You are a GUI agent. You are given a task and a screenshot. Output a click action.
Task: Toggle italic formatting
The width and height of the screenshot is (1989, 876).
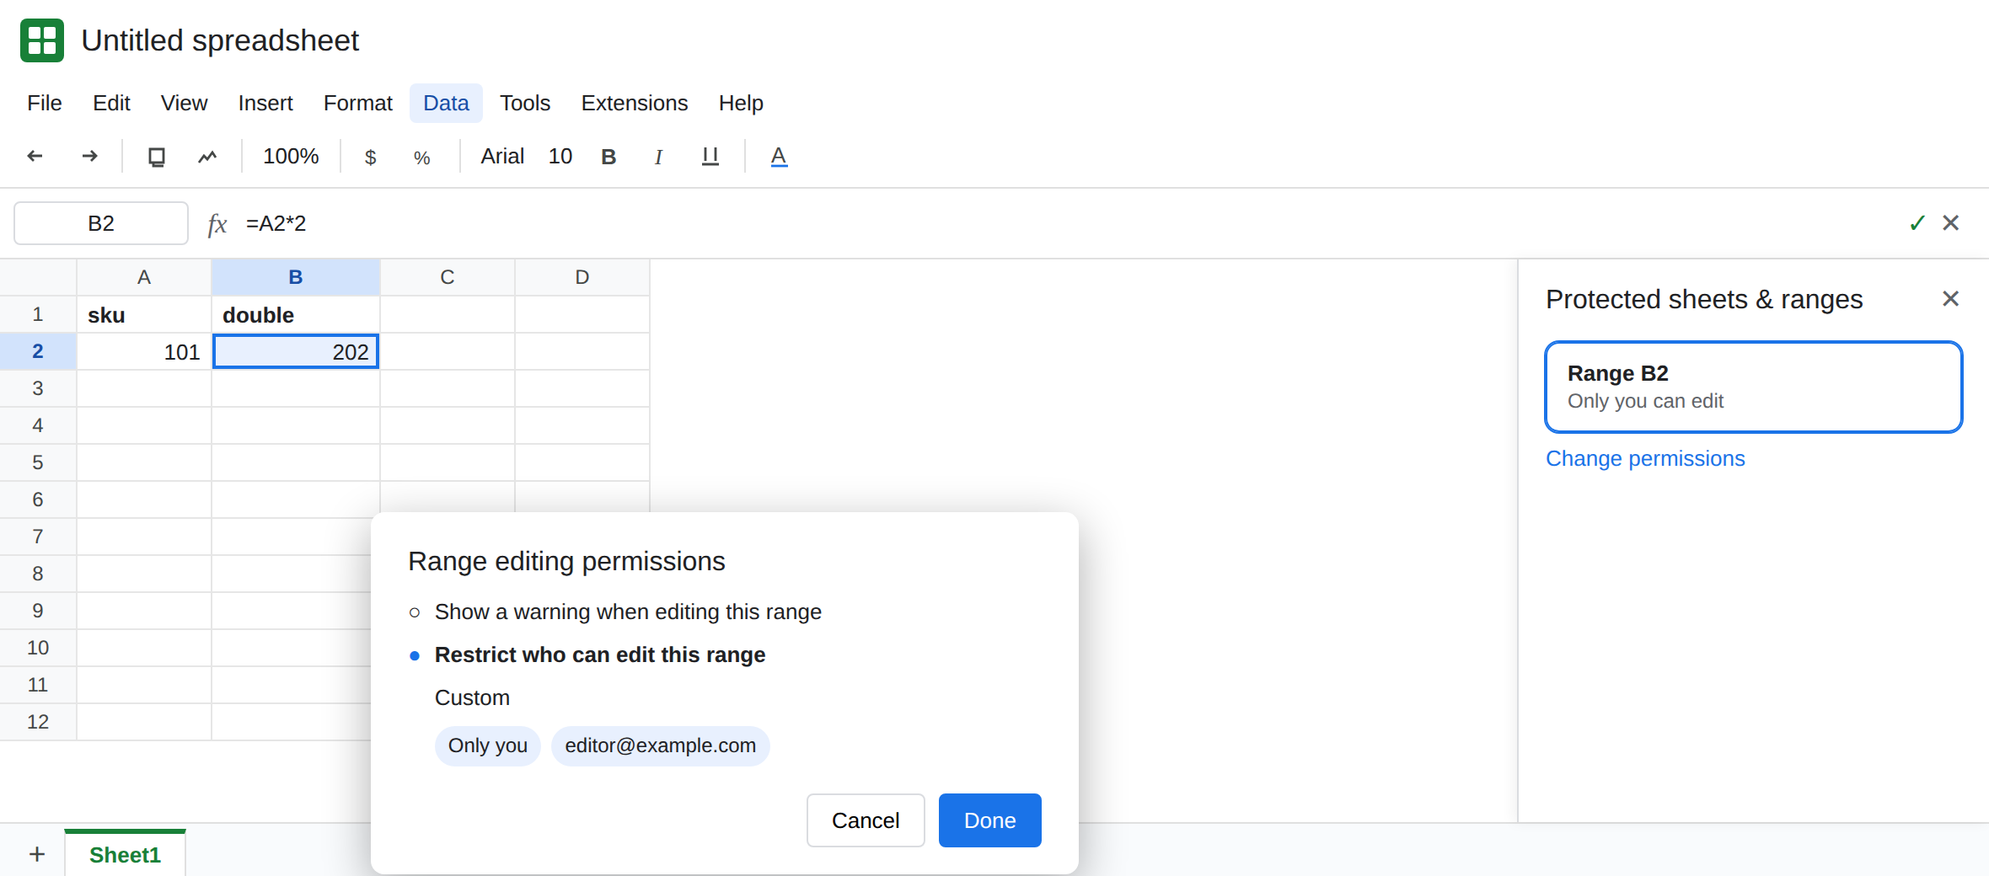point(658,157)
